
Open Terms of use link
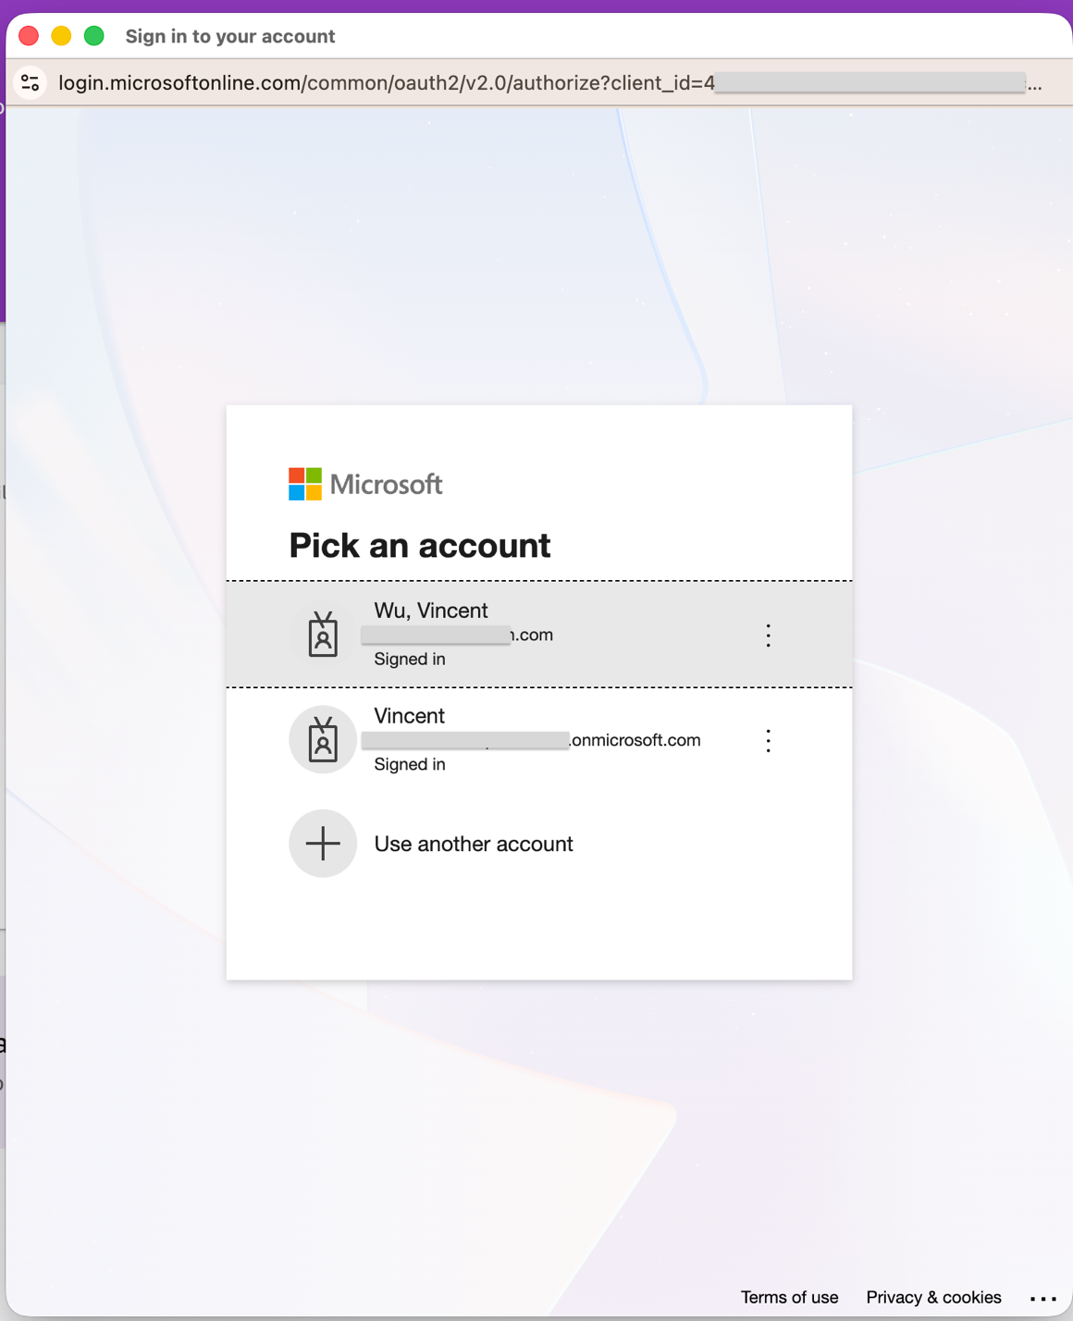tap(789, 1297)
